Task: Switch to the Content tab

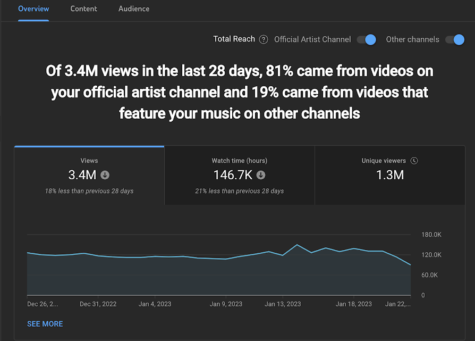Action: (83, 9)
